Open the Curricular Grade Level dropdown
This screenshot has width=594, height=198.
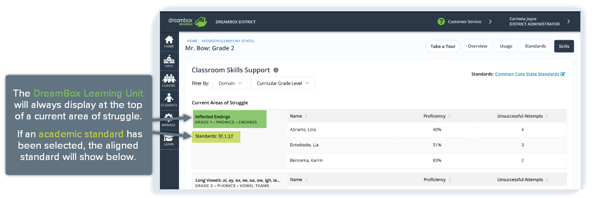coord(283,84)
